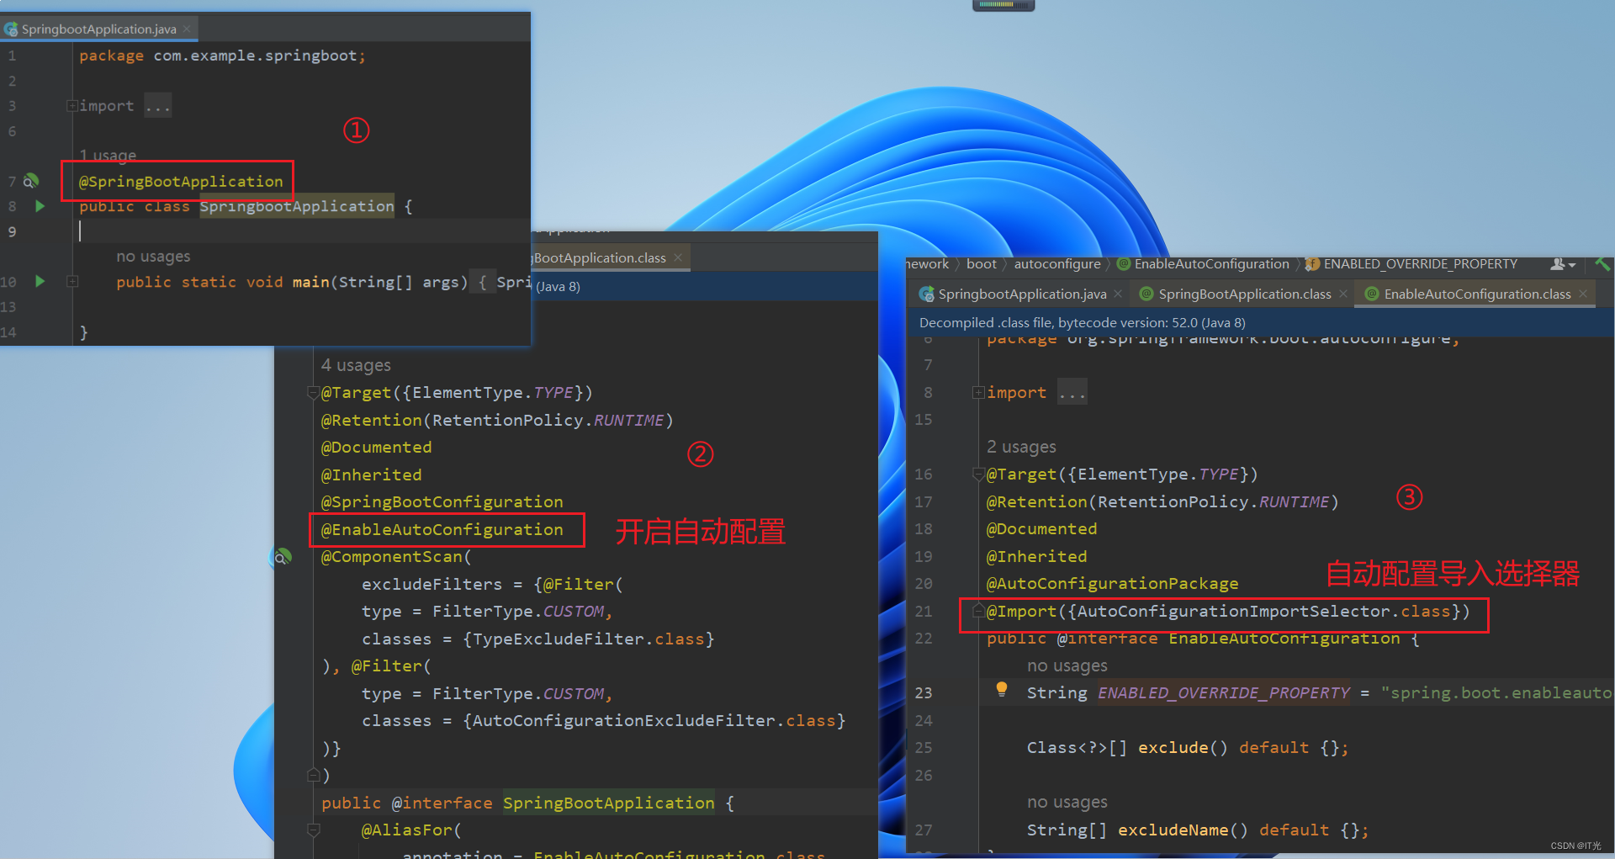
Task: Click the folded import ellipsis in first editor
Action: click(x=157, y=106)
